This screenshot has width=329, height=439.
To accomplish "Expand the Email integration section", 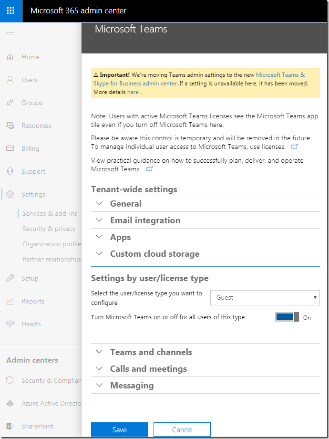I will [x=206, y=220].
